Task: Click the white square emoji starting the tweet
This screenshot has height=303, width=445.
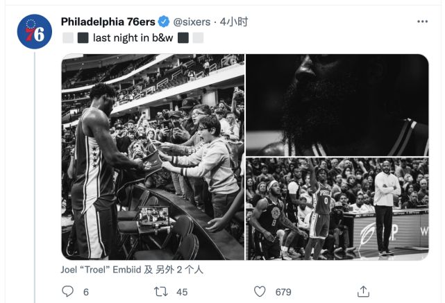Action: point(67,38)
